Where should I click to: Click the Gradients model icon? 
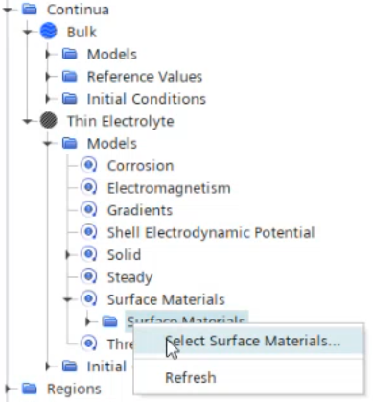88,210
